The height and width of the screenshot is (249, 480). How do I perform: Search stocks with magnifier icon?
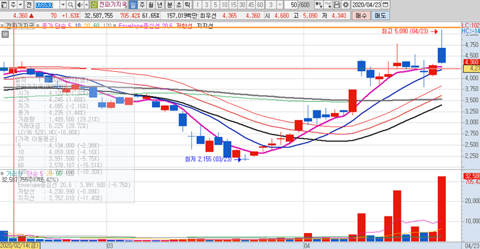71,5
